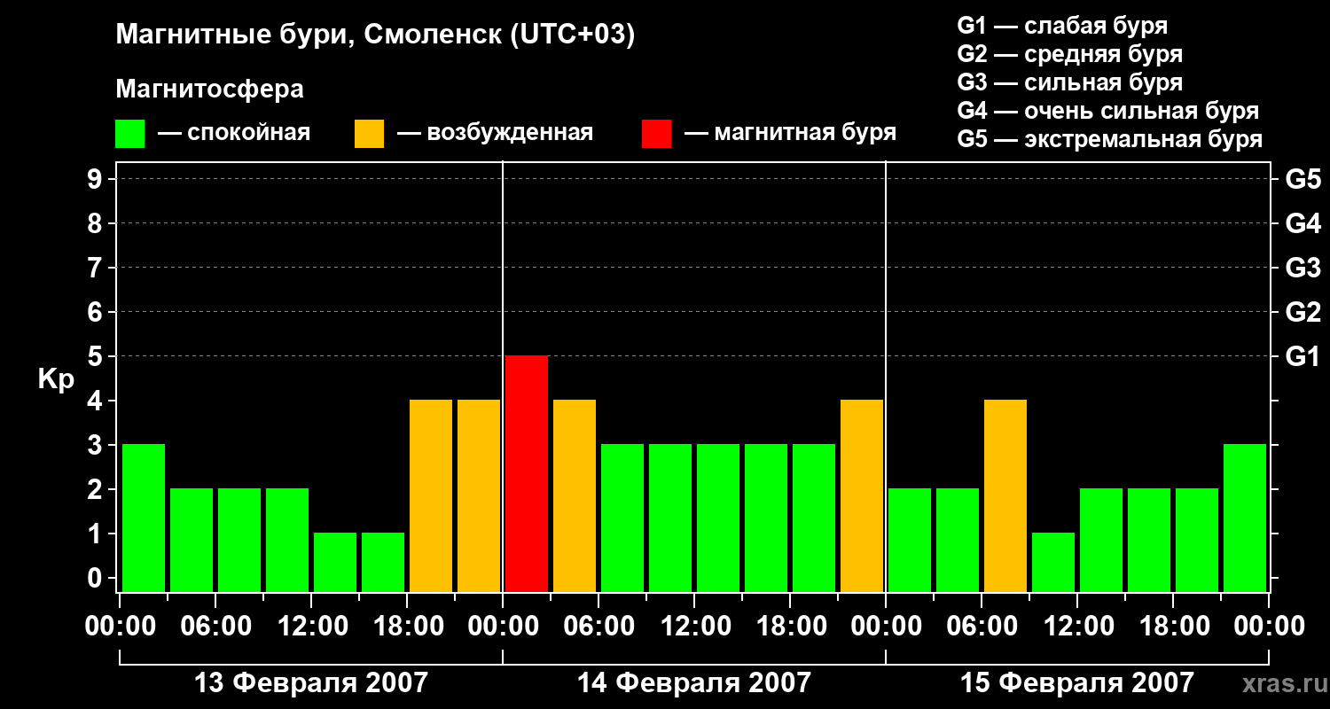The width and height of the screenshot is (1330, 709).
Task: Click the '— магнитная буря' legend label
Action: (791, 134)
